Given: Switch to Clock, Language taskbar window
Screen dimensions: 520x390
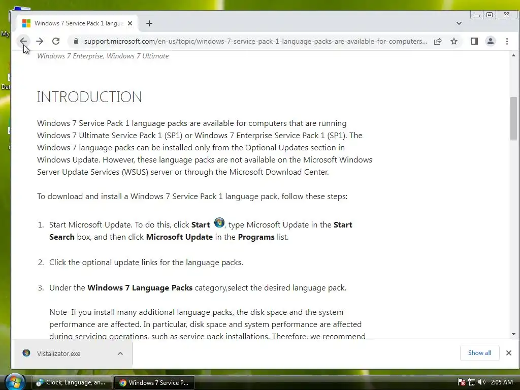Looking at the screenshot, I should coord(71,382).
